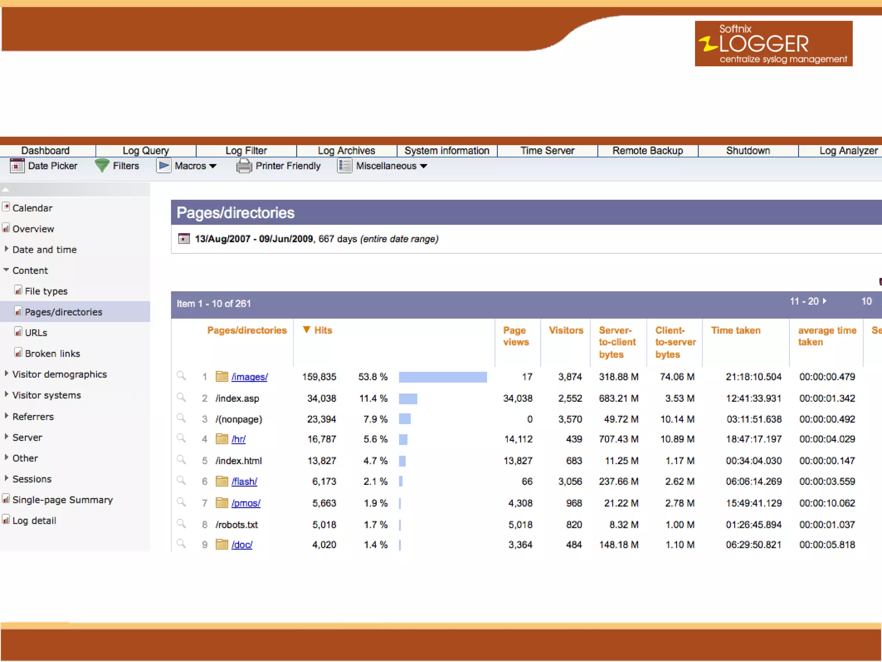
Task: Click the Softnix Logger logo
Action: click(773, 44)
